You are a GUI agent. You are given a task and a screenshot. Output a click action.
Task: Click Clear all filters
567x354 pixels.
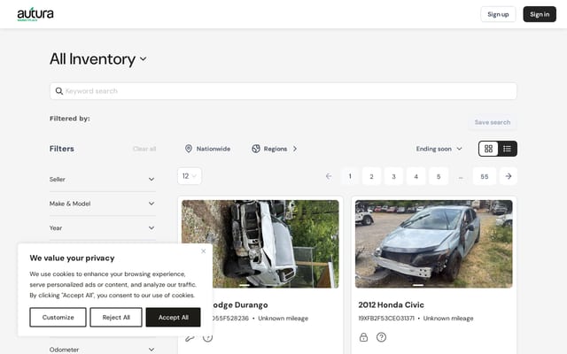(x=144, y=149)
